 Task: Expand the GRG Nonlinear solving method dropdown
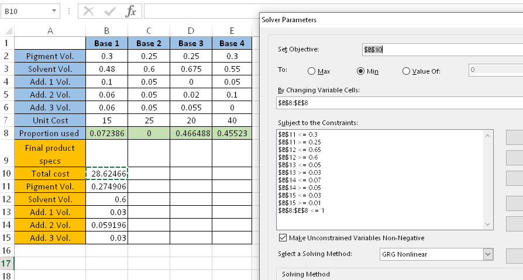click(x=488, y=254)
